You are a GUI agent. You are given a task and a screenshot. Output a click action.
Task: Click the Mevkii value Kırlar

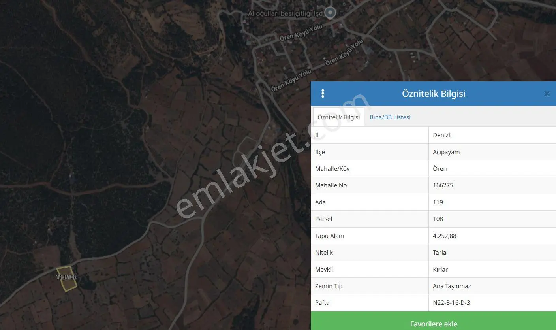492,270
